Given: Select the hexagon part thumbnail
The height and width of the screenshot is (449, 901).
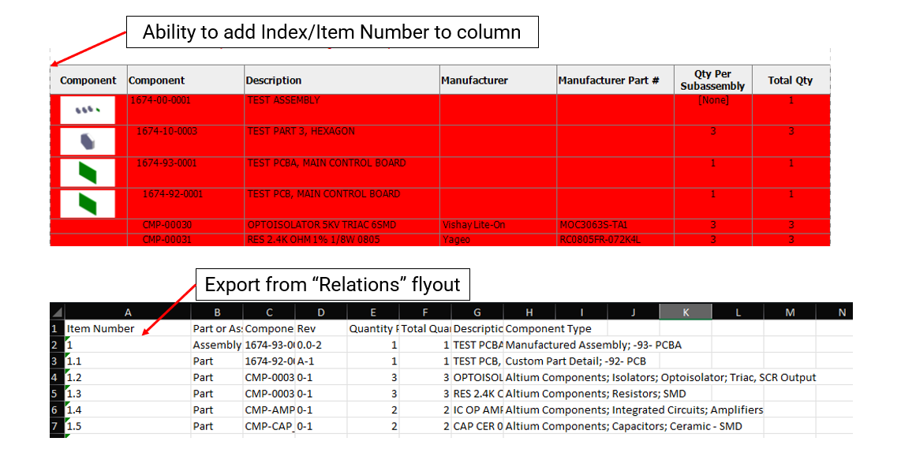Looking at the screenshot, I should coord(88,140).
